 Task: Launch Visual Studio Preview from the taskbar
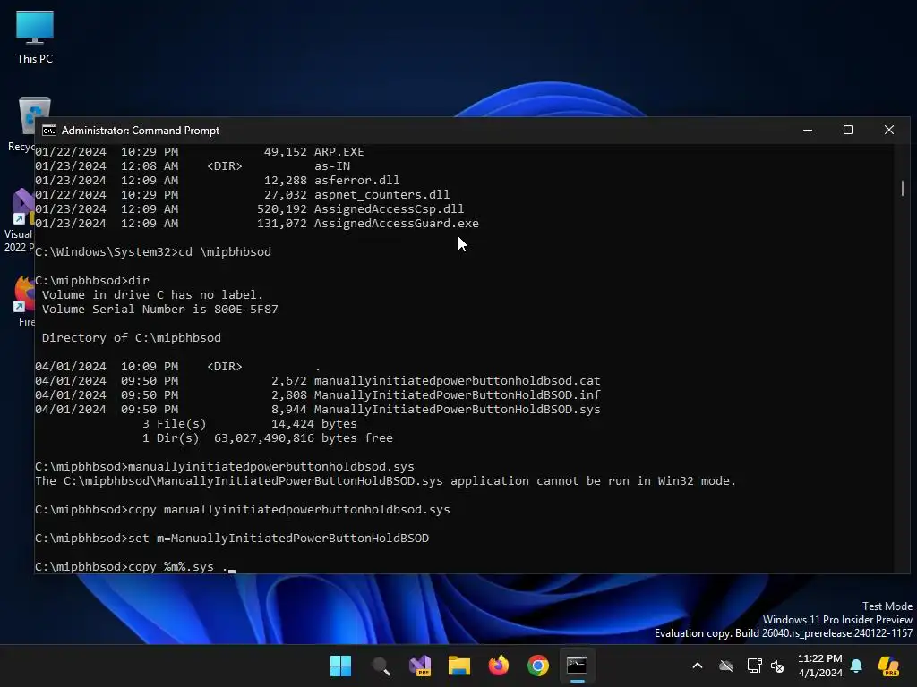click(420, 666)
